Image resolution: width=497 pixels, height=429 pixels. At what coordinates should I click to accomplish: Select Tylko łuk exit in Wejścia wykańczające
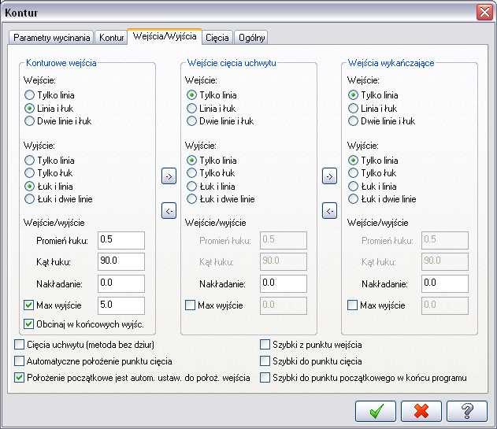tap(373, 173)
